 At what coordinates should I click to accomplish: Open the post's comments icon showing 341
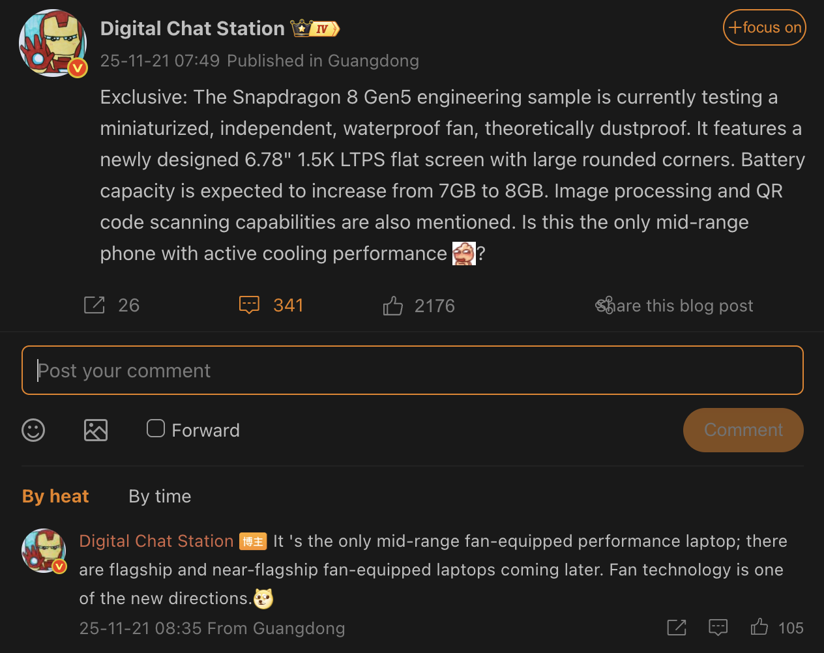coord(250,305)
